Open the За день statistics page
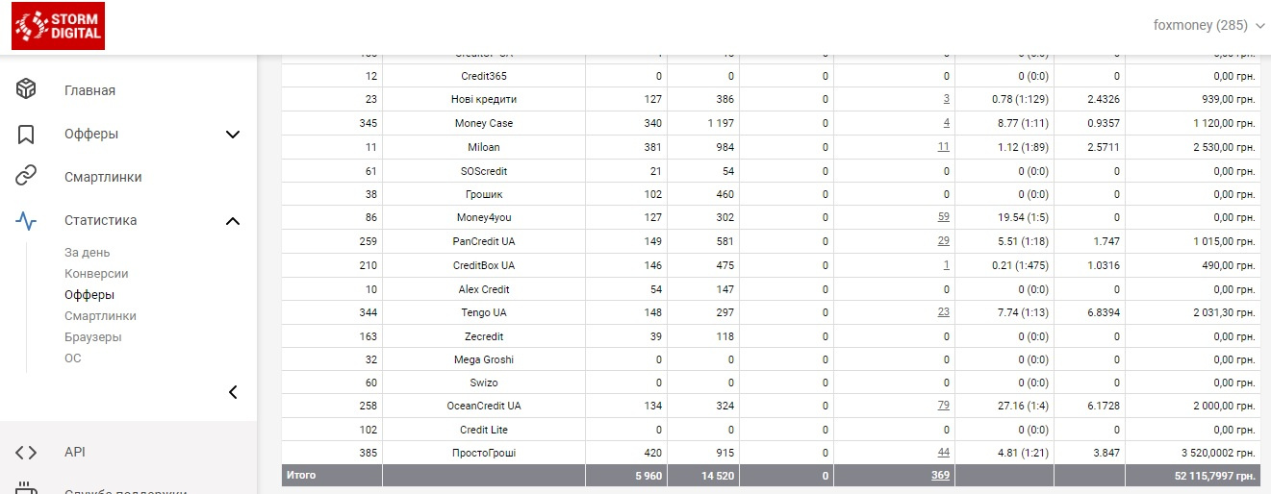This screenshot has height=494, width=1271. pos(88,253)
